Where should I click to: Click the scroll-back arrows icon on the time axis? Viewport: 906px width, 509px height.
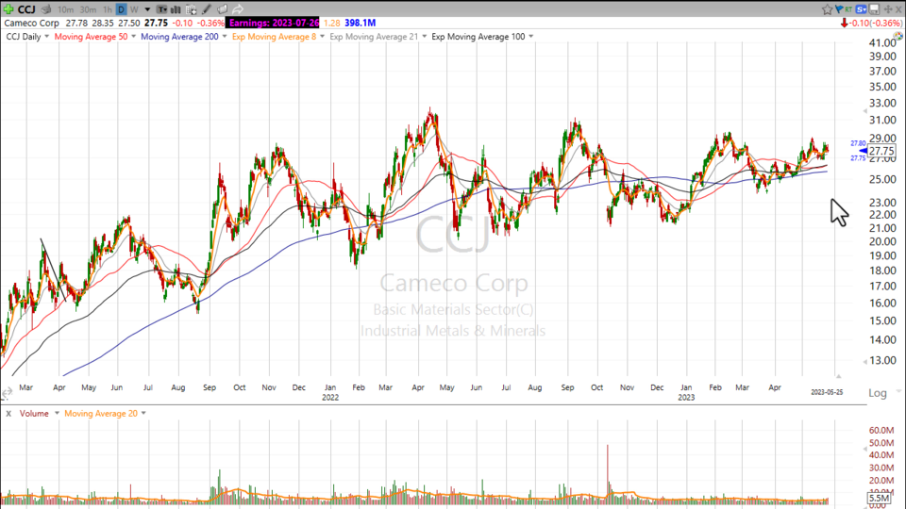point(7,393)
